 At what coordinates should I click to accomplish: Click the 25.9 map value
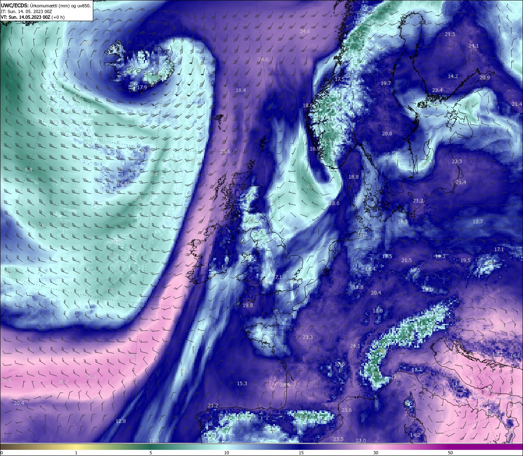tap(396, 377)
